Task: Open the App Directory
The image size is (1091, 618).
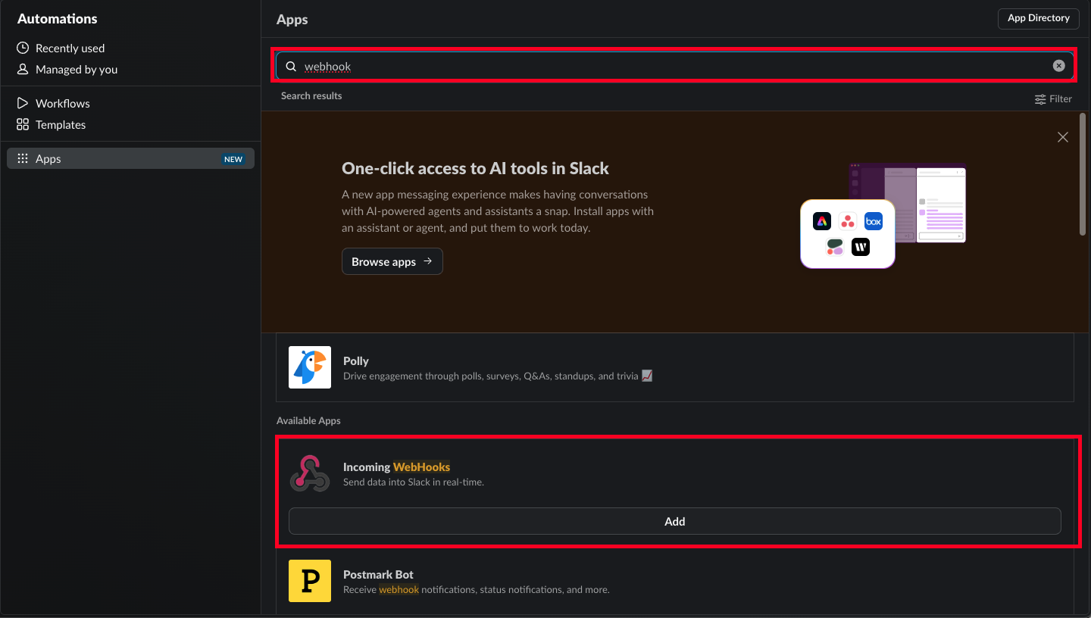Action: pos(1038,18)
